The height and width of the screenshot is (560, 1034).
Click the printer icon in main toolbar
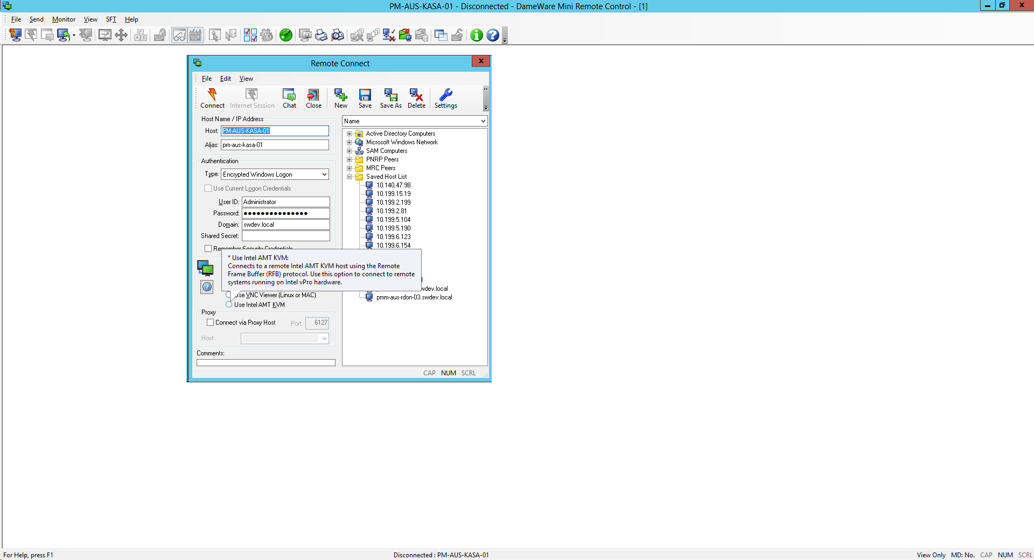coord(322,35)
